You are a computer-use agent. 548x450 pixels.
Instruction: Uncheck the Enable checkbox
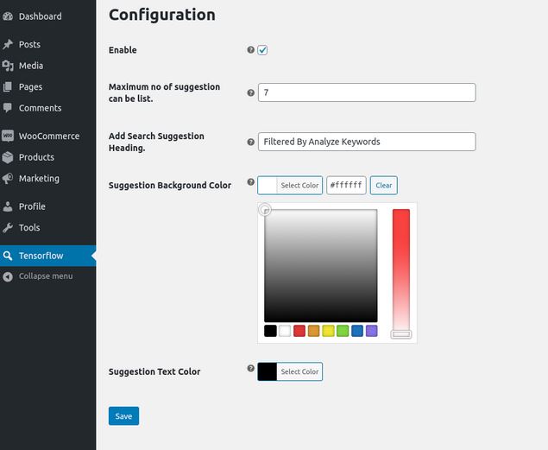262,50
